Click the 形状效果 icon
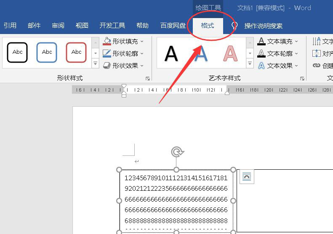Screen dimensions: 333x234 (107, 66)
